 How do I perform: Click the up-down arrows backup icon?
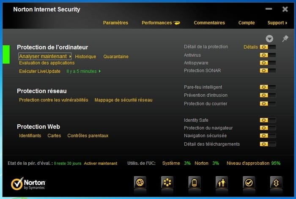coord(276,183)
